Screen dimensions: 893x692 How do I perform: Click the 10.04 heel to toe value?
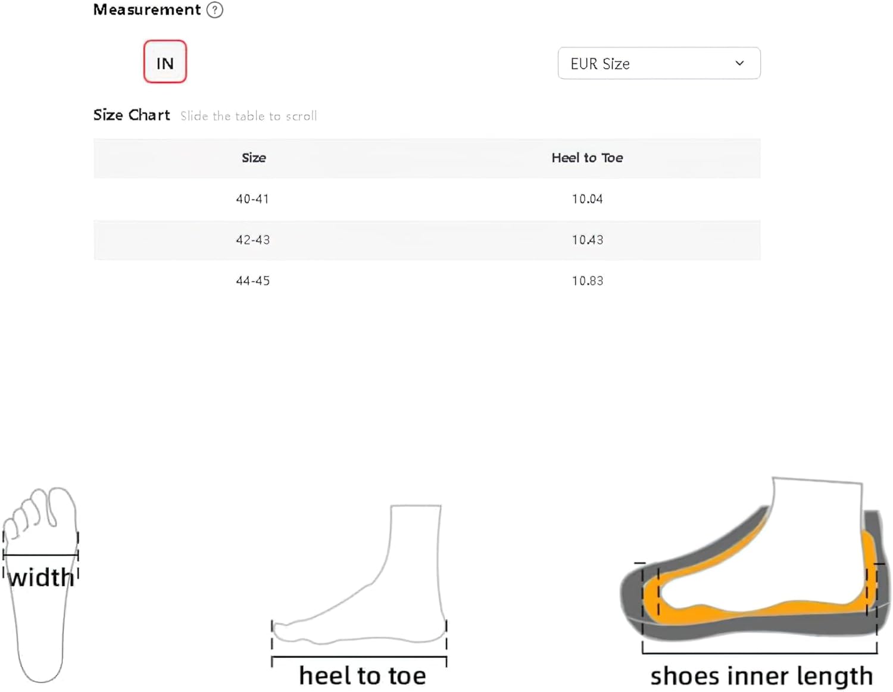587,199
